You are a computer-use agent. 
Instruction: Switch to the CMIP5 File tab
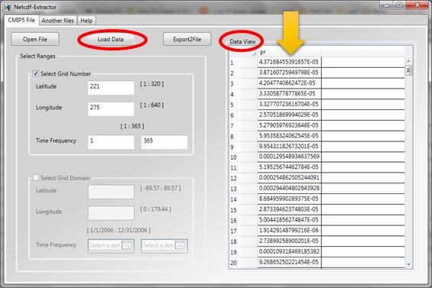(x=21, y=20)
